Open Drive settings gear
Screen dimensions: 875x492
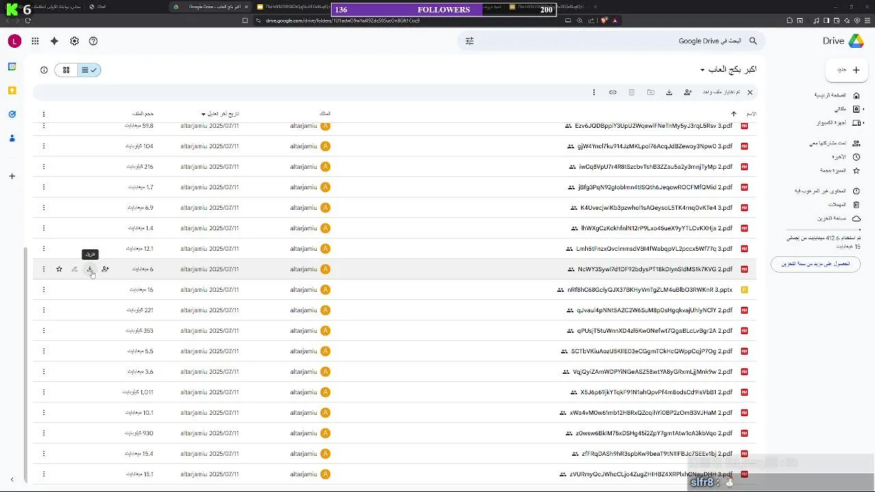(x=75, y=41)
